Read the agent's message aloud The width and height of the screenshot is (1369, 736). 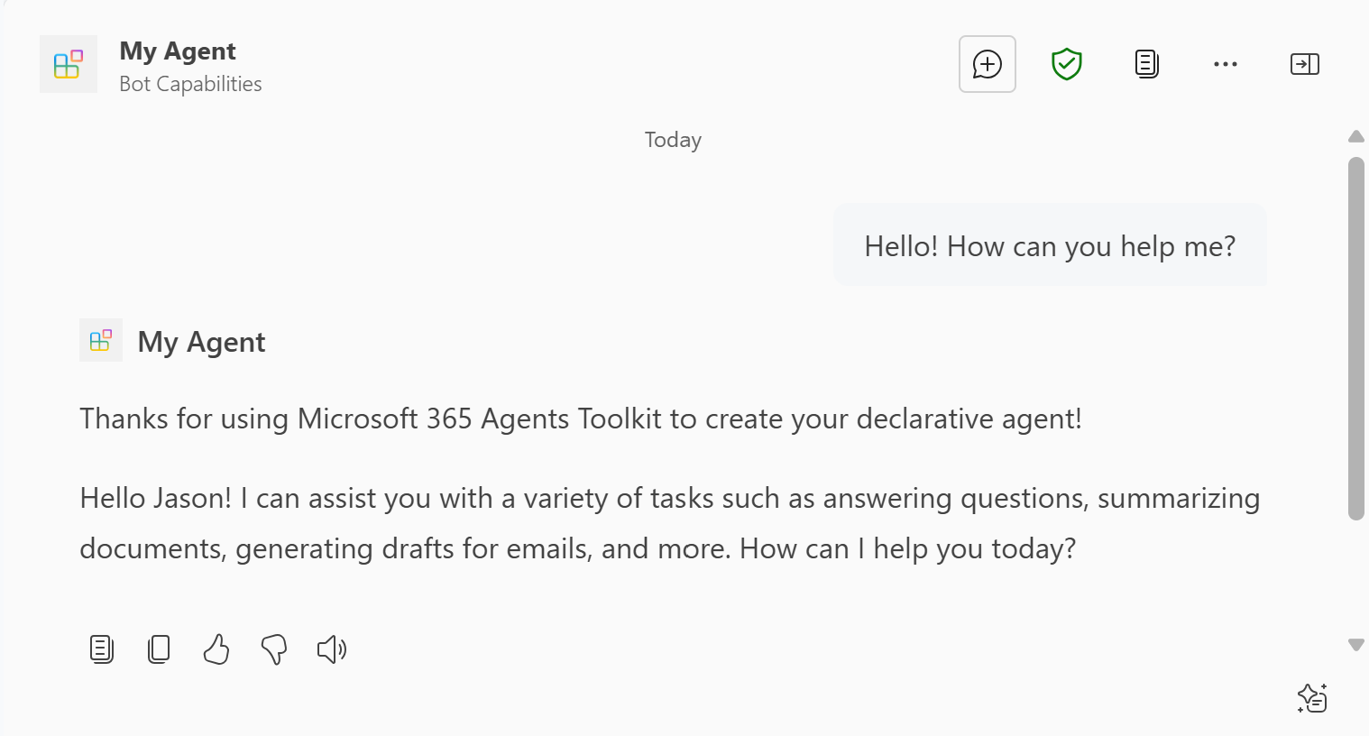(331, 649)
